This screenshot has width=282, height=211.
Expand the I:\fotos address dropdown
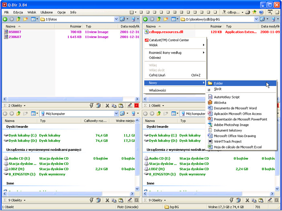click(116, 19)
